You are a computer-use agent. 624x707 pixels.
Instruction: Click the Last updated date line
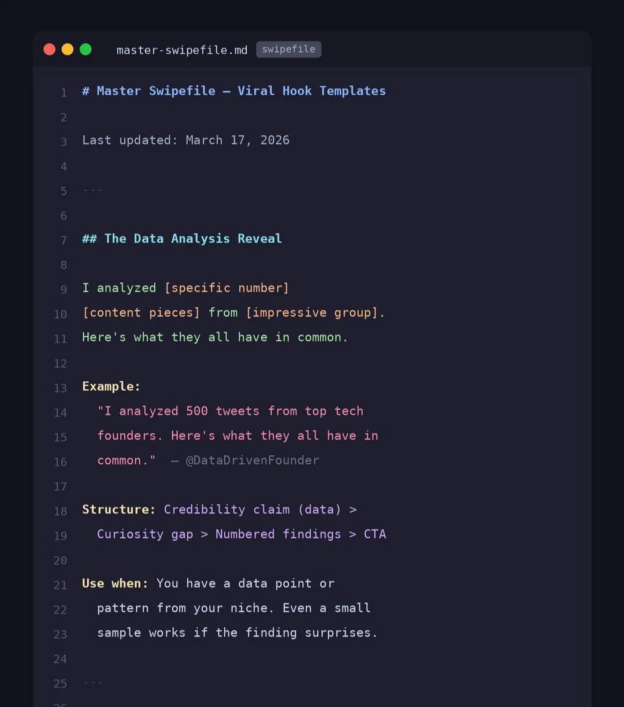[185, 140]
